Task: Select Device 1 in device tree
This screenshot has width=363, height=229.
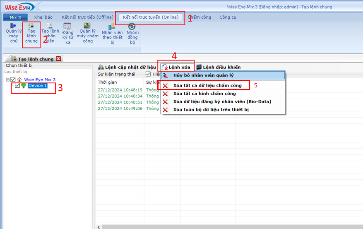Action: (38, 86)
